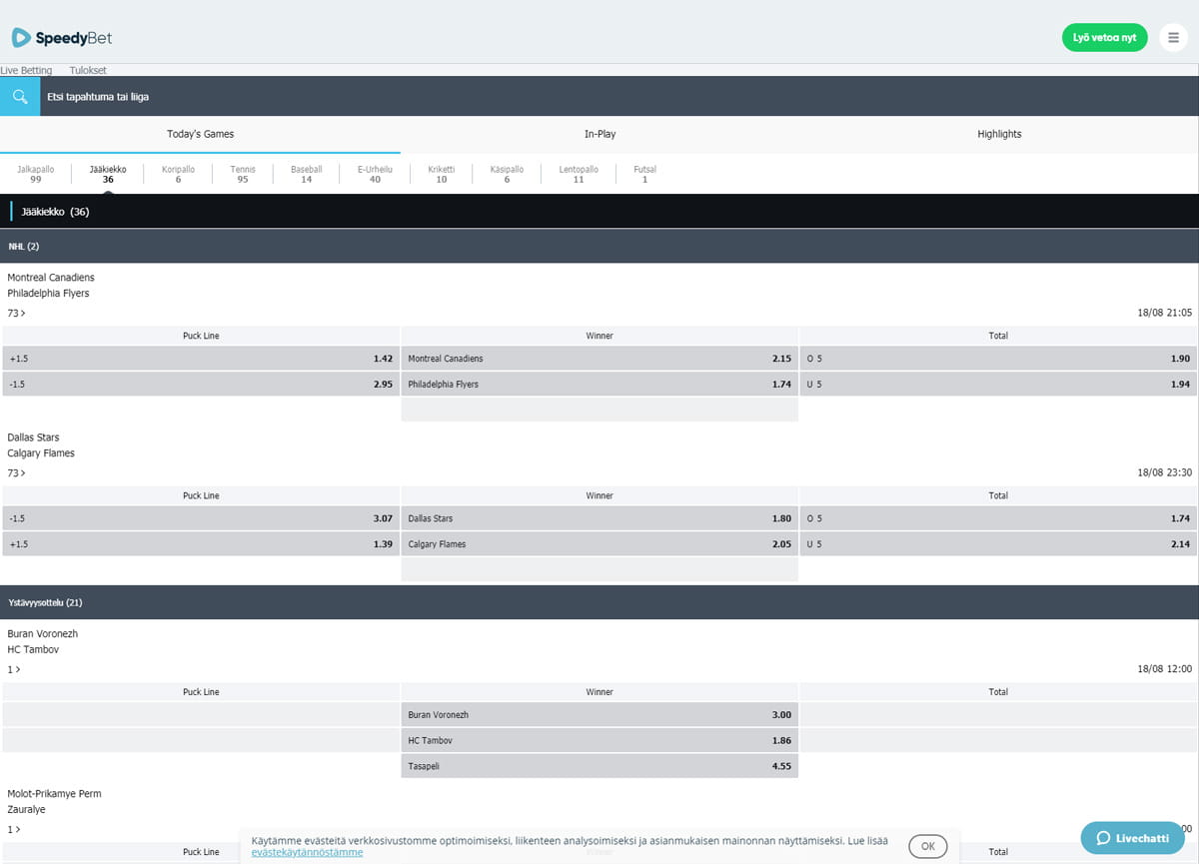Open the hamburger menu
The image size is (1199, 864).
coord(1173,37)
